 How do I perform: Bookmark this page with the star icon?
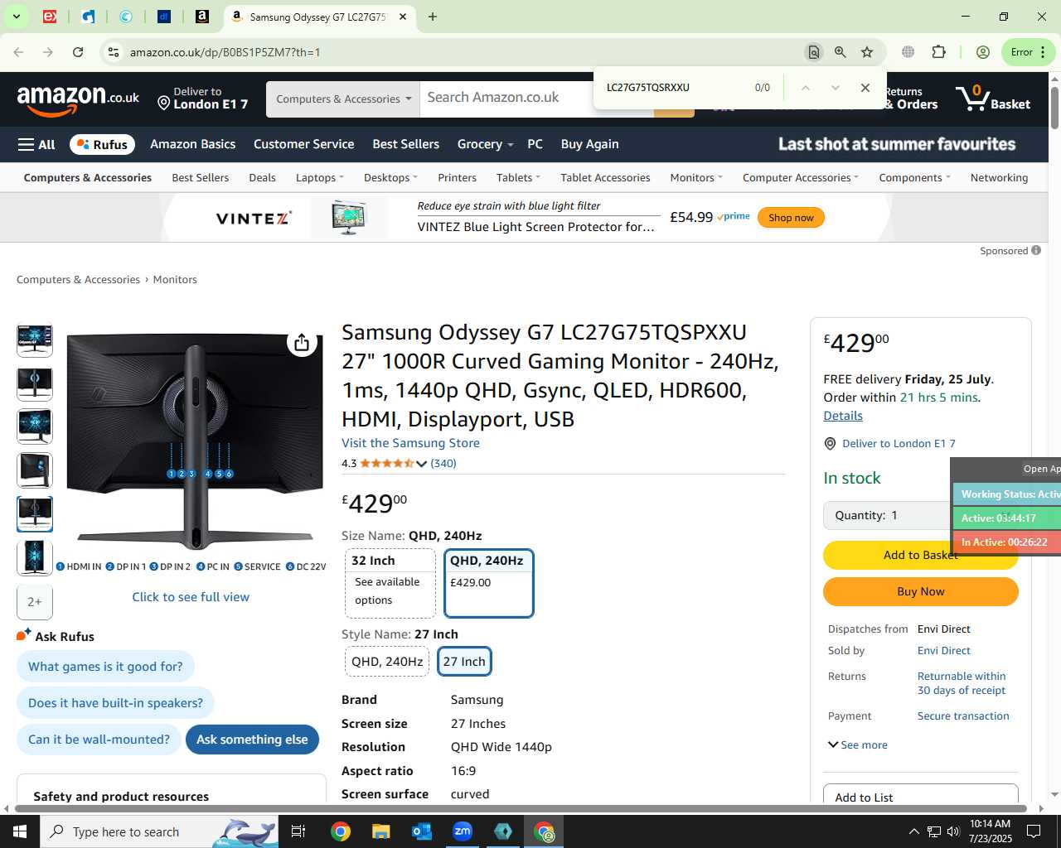pyautogui.click(x=867, y=52)
